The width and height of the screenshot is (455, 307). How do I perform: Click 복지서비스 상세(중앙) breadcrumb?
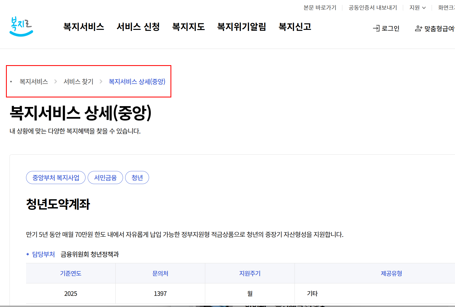pyautogui.click(x=137, y=81)
